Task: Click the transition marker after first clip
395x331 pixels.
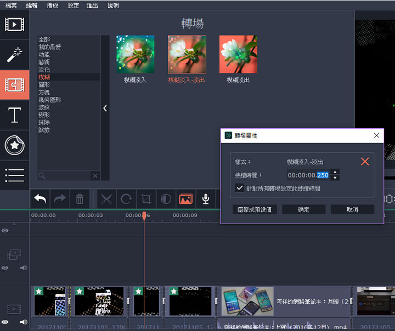Action: click(x=69, y=301)
